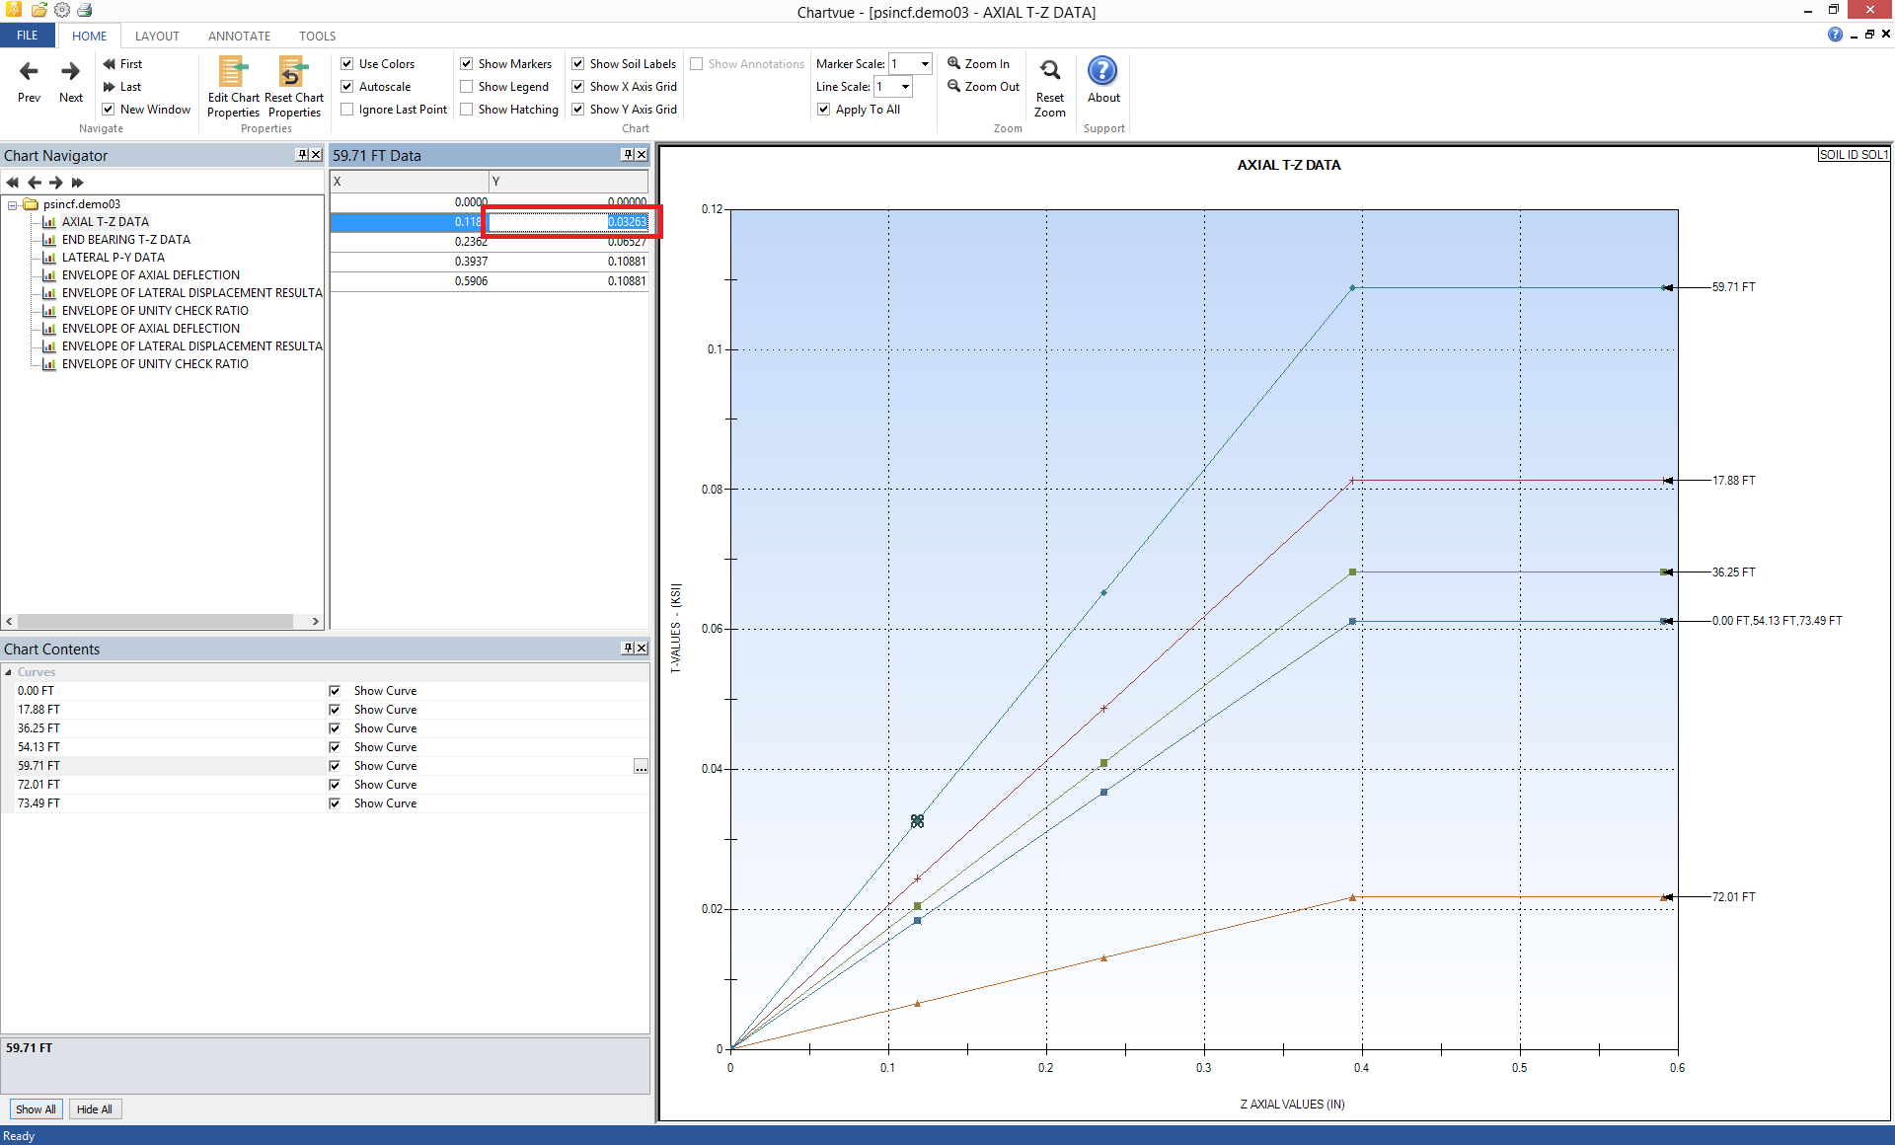Switch to the TOOLS tab
Screen dimensions: 1895x1145
click(x=317, y=36)
